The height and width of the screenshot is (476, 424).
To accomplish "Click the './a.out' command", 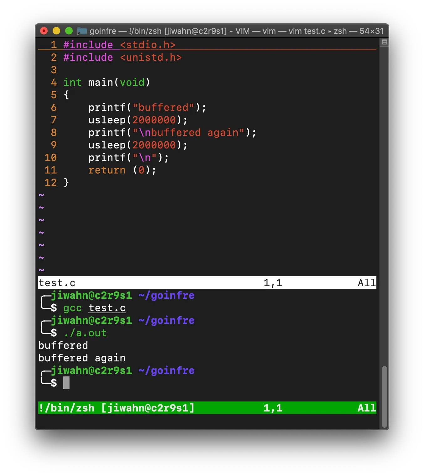I will point(85,333).
